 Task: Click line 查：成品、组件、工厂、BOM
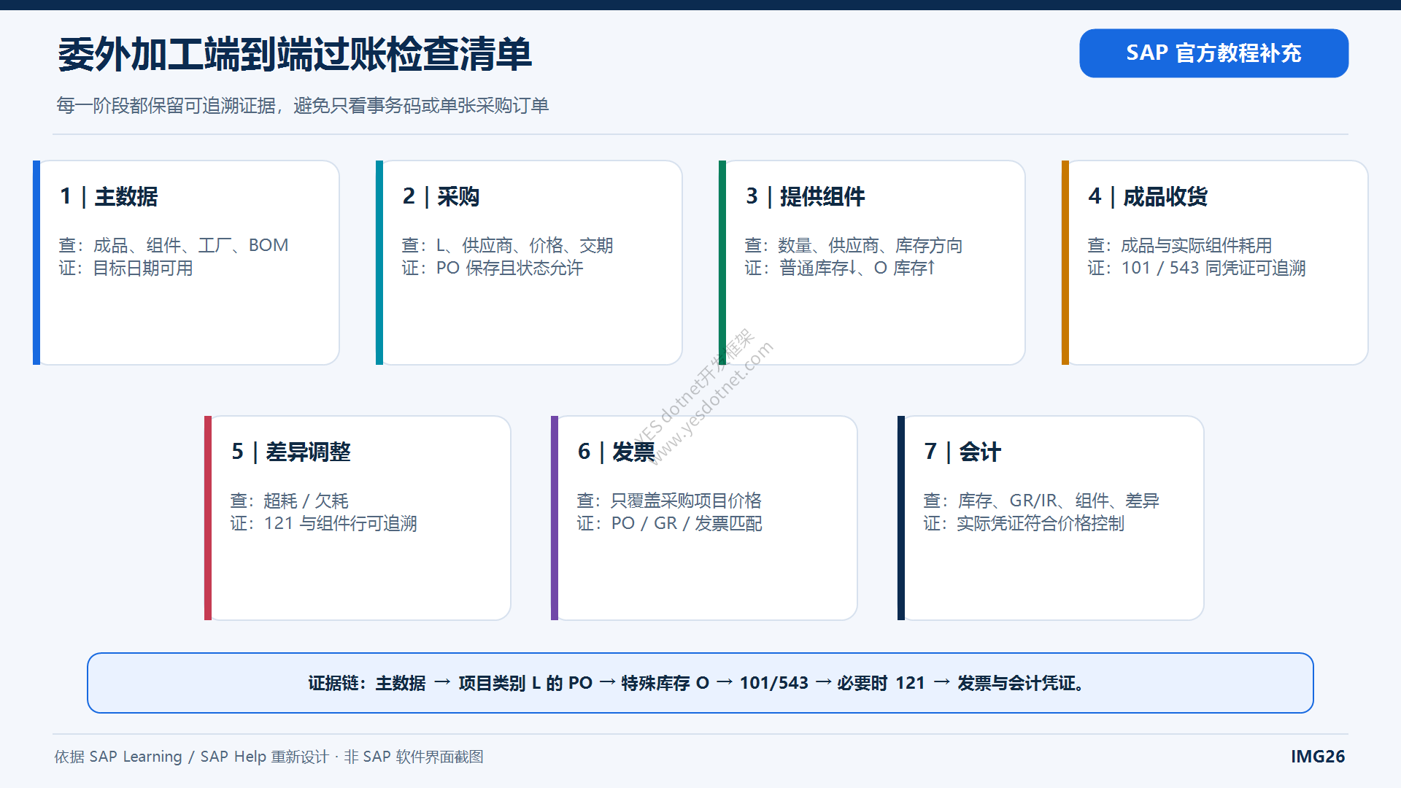click(x=174, y=245)
